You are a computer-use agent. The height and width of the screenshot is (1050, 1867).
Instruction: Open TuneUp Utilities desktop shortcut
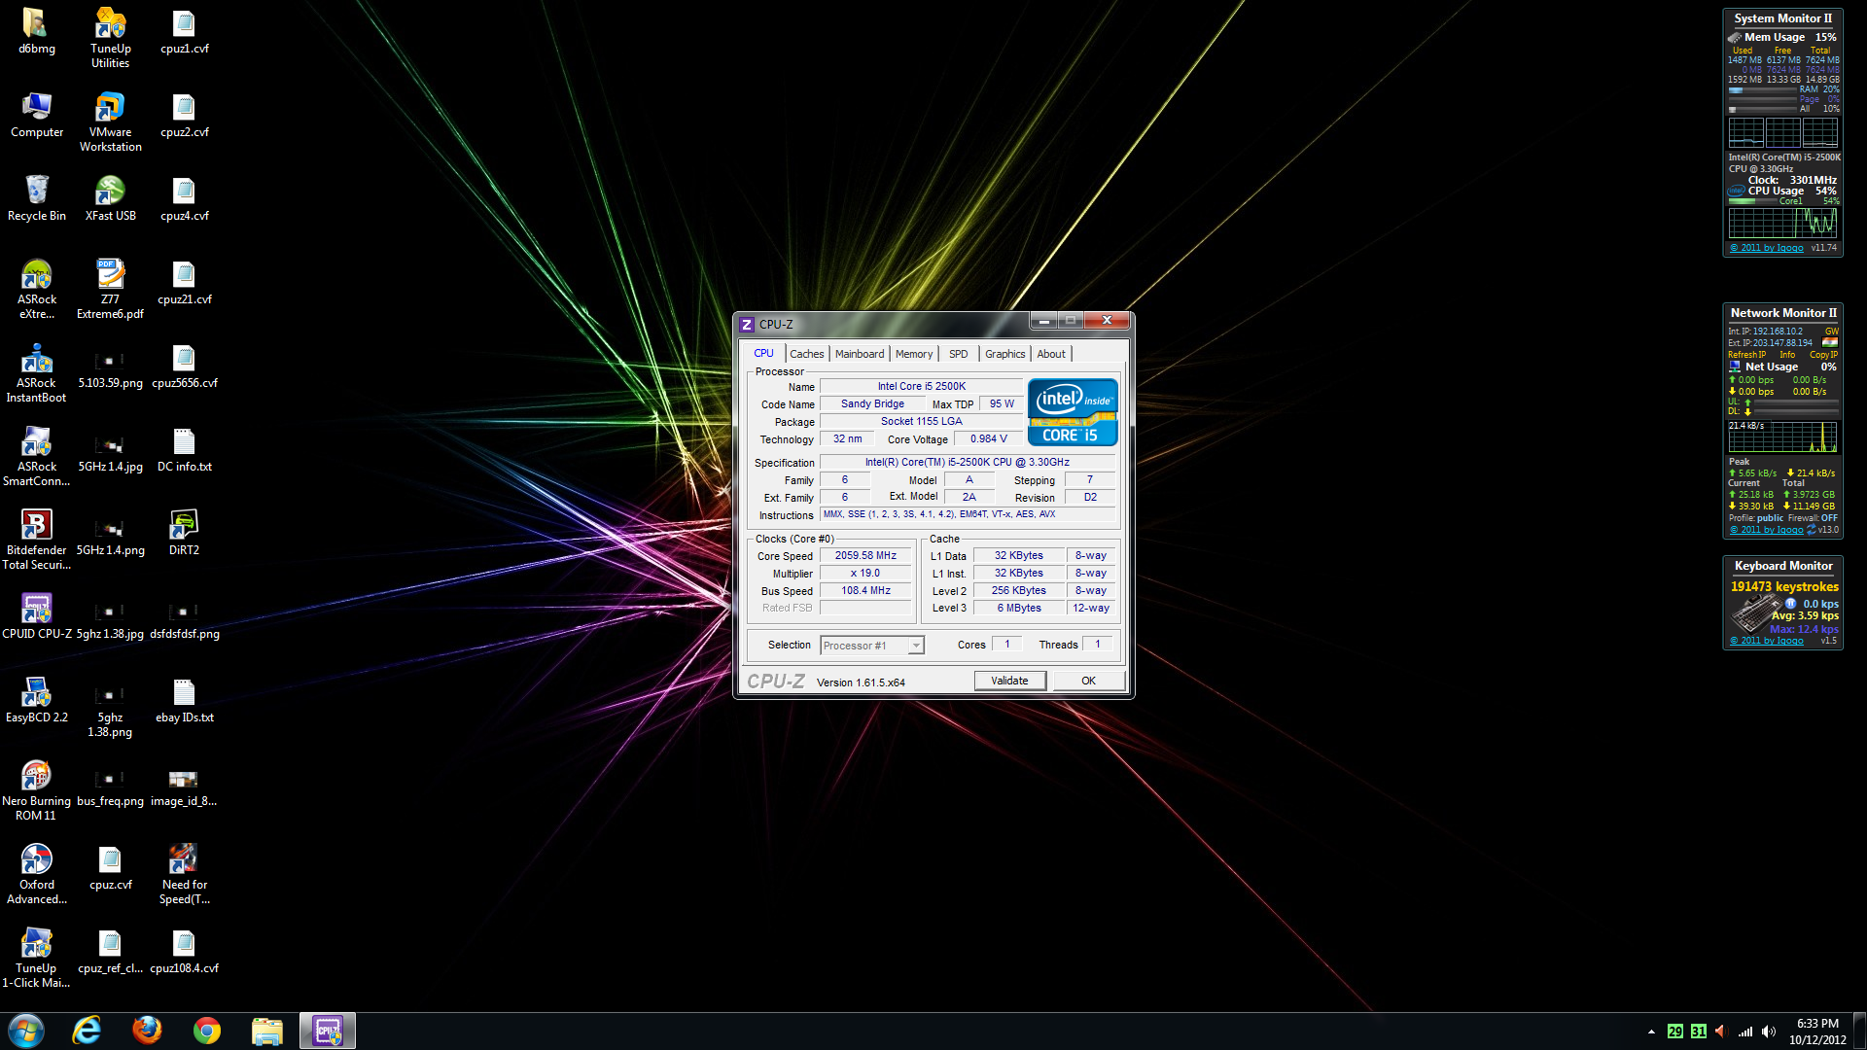110,38
